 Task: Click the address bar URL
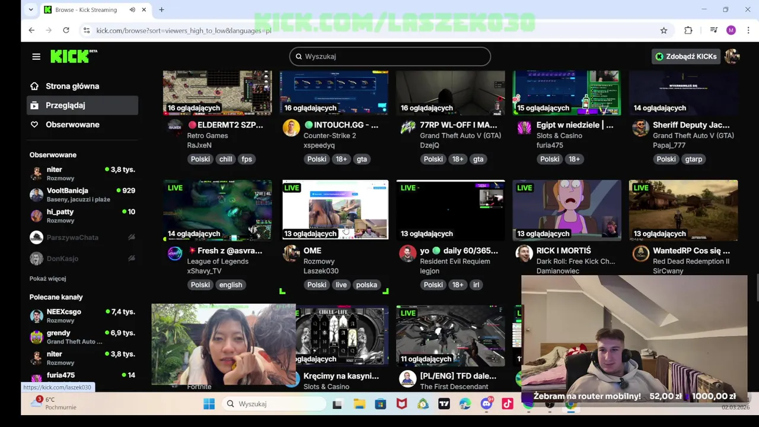tap(184, 30)
